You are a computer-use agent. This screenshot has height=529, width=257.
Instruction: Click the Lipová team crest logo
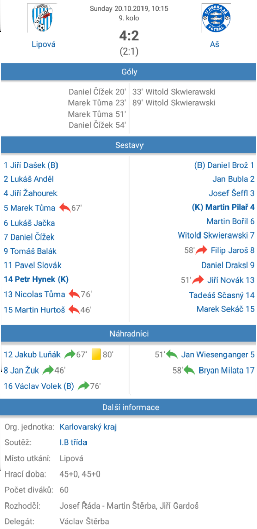(x=42, y=17)
